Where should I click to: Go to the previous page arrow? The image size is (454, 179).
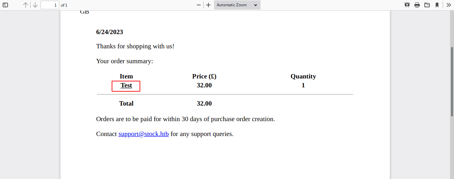tap(26, 5)
